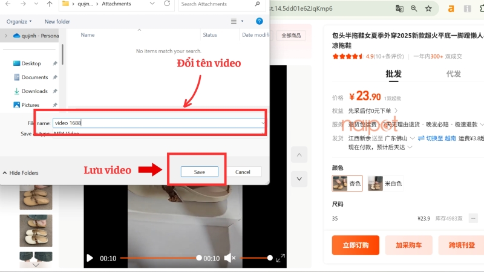Save the video file

pos(200,172)
